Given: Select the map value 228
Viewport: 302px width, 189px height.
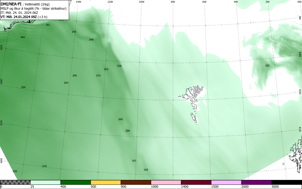Looking at the screenshot, I should click(x=119, y=66).
